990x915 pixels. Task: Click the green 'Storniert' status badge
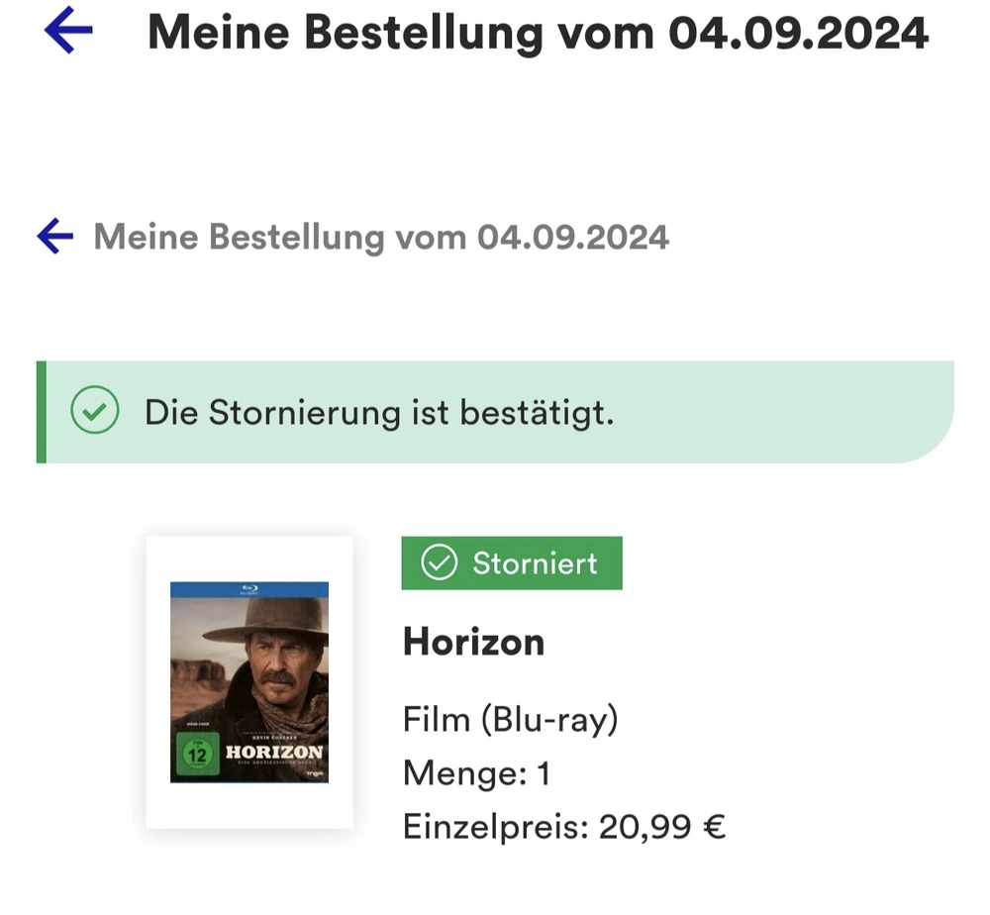click(512, 563)
